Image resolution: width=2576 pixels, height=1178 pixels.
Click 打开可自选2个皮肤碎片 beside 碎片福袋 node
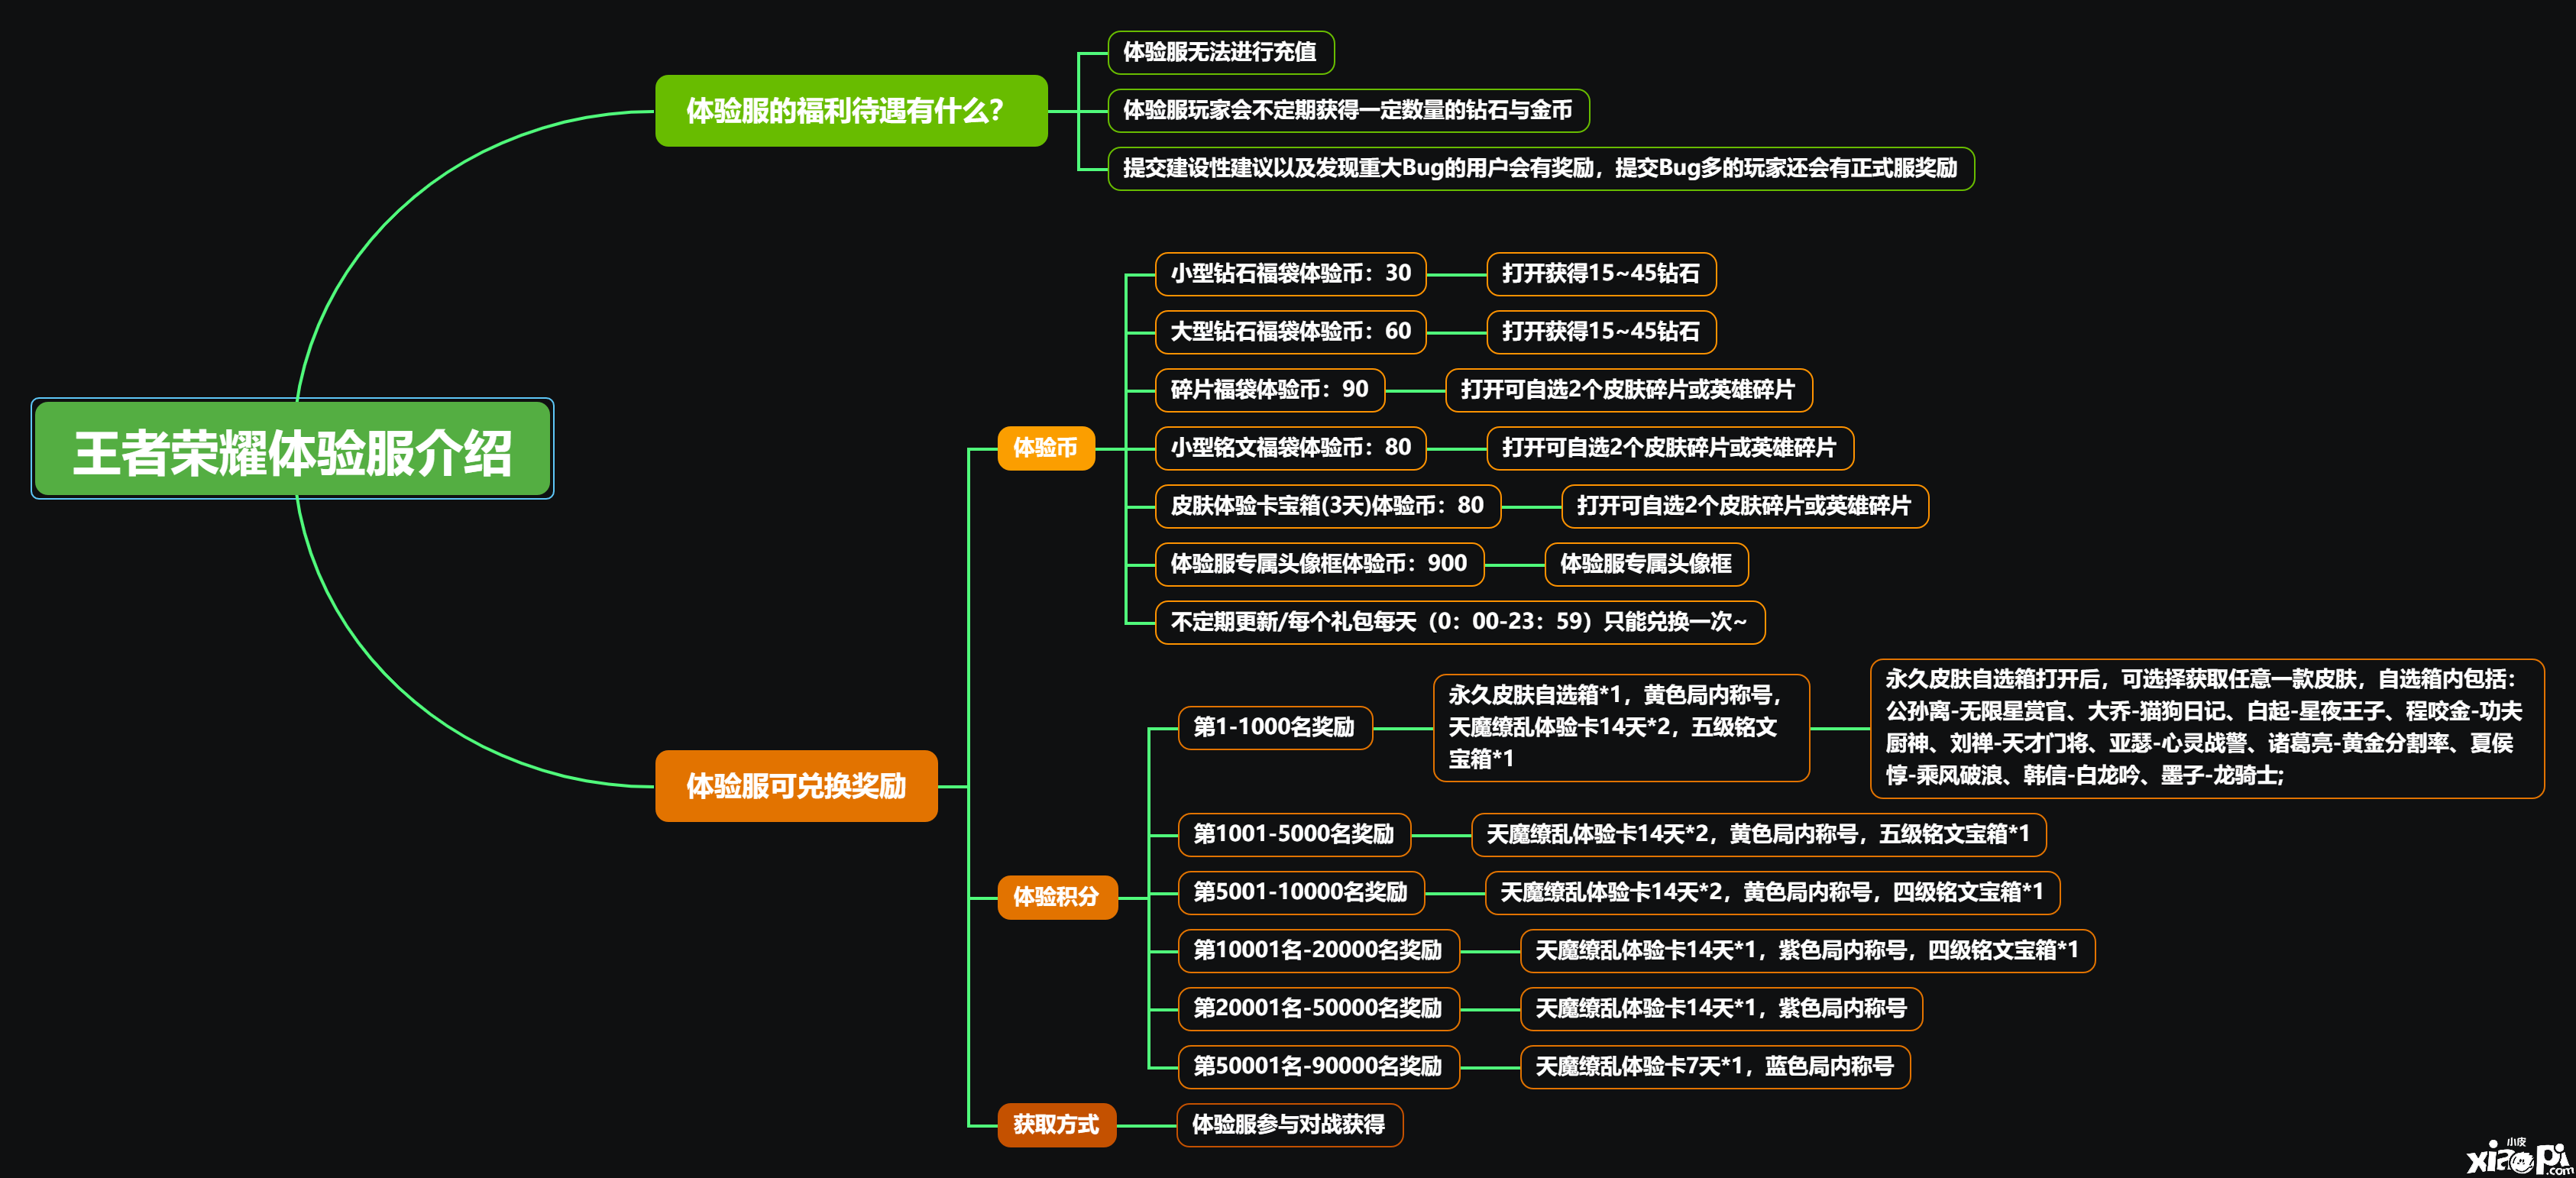coord(1628,390)
